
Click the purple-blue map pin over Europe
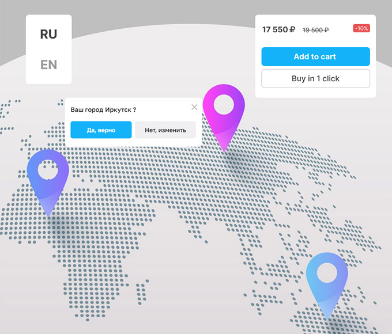coord(48,183)
